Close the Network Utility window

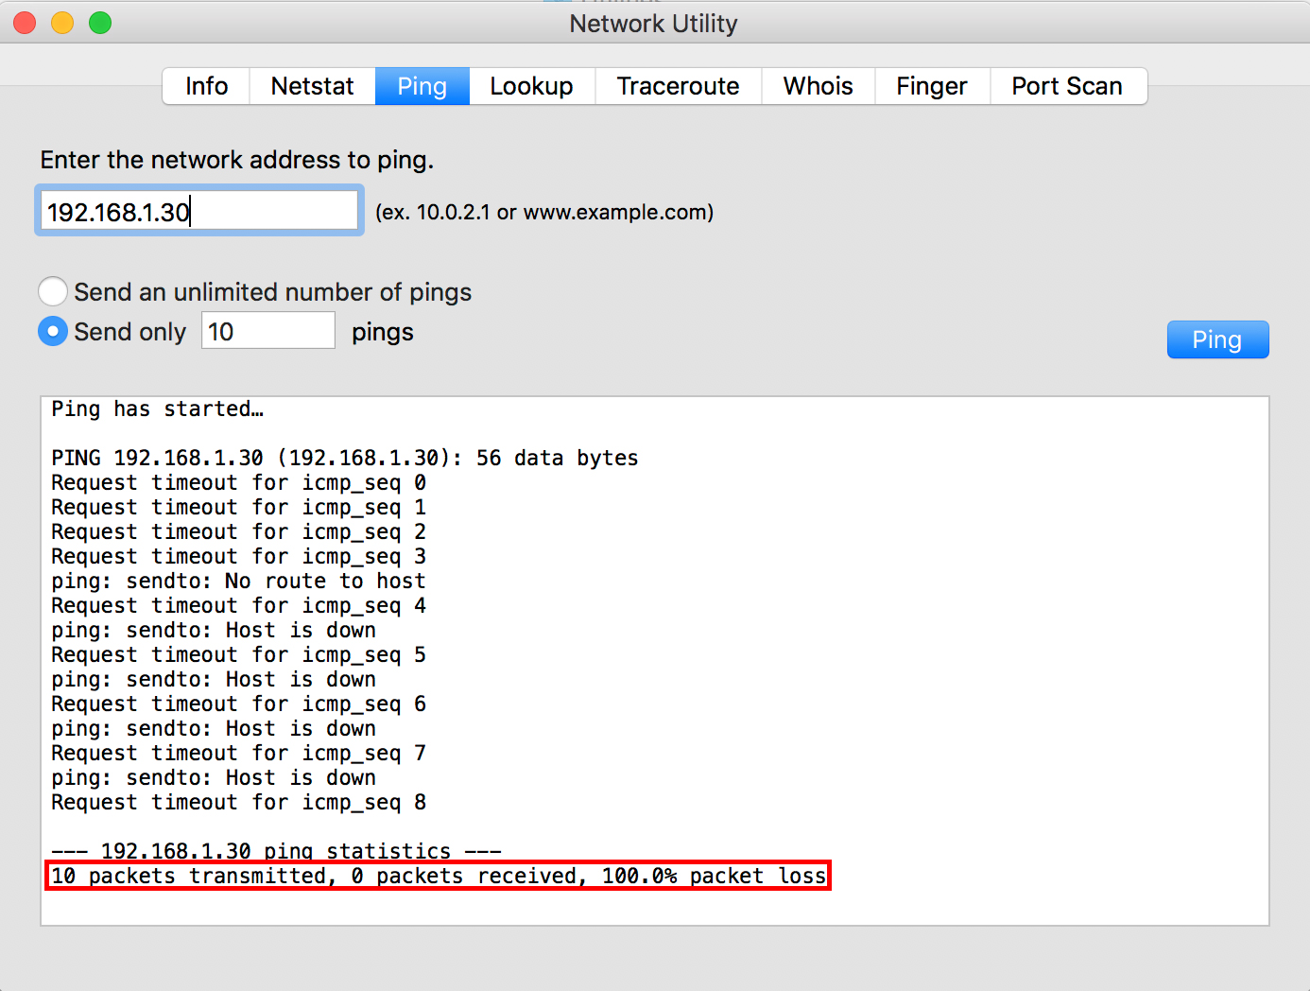point(25,23)
